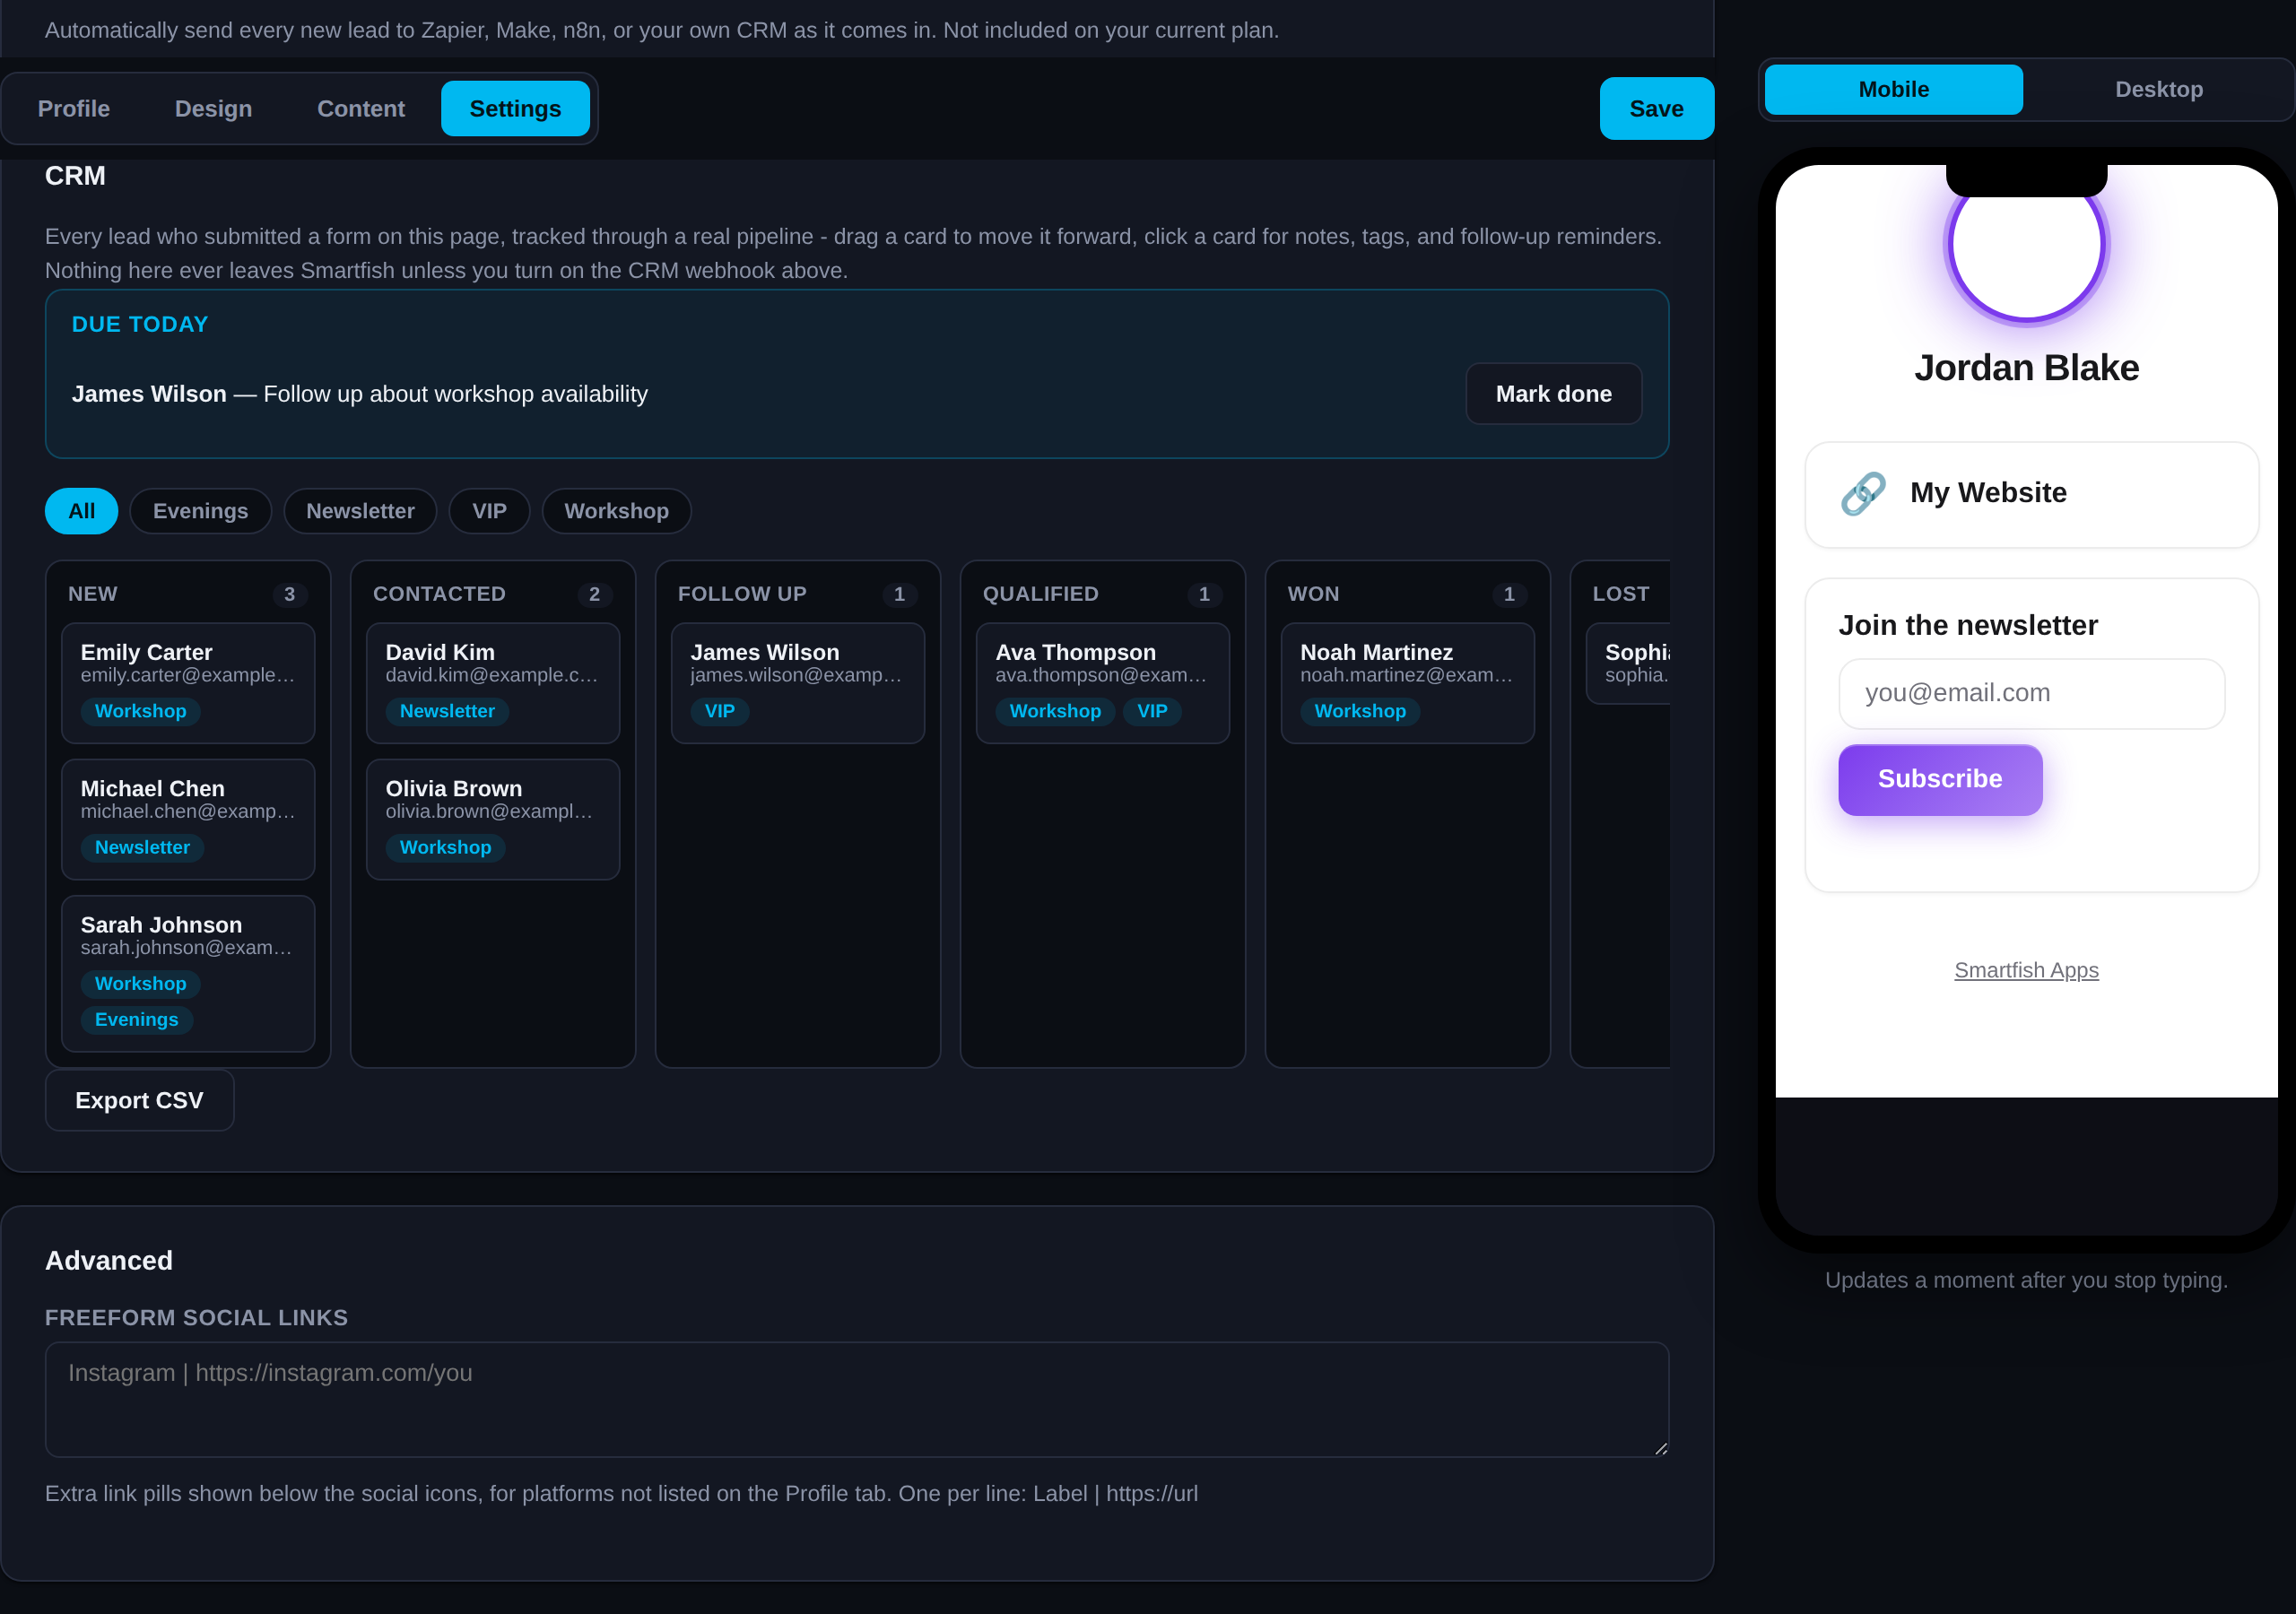The width and height of the screenshot is (2296, 1614).
Task: Click the profile avatar circle in phone preview
Action: pyautogui.click(x=2026, y=245)
